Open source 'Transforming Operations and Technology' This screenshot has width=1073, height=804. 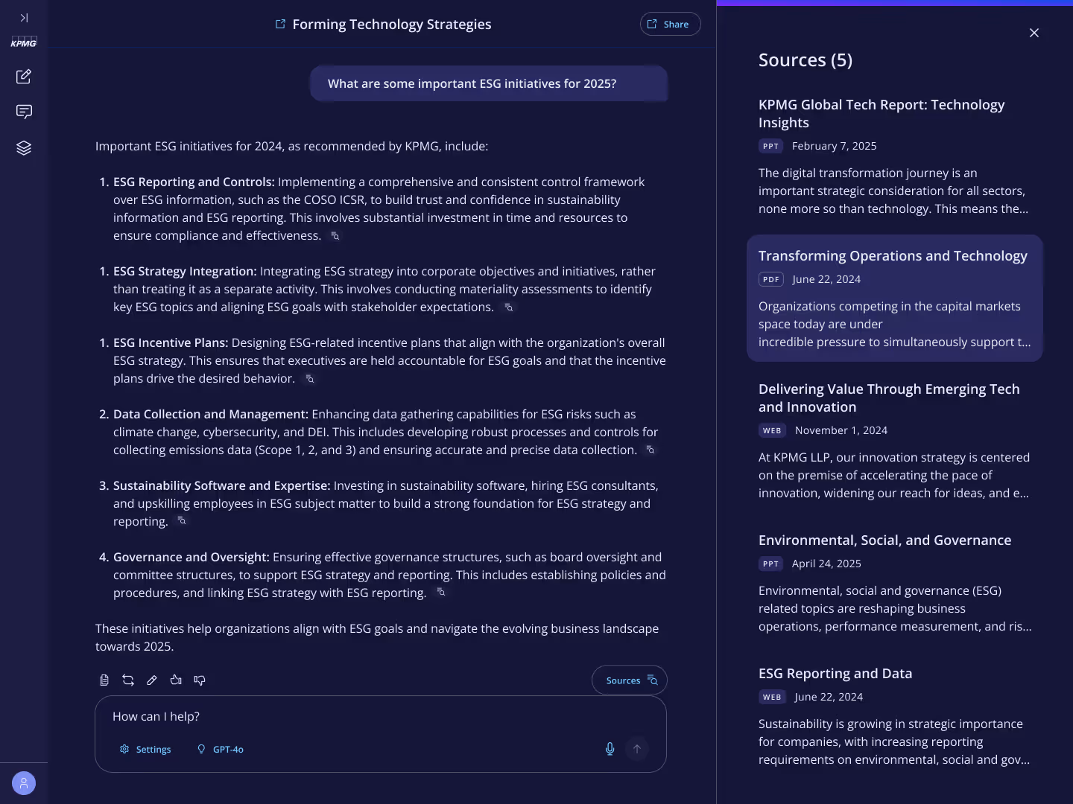click(x=894, y=299)
